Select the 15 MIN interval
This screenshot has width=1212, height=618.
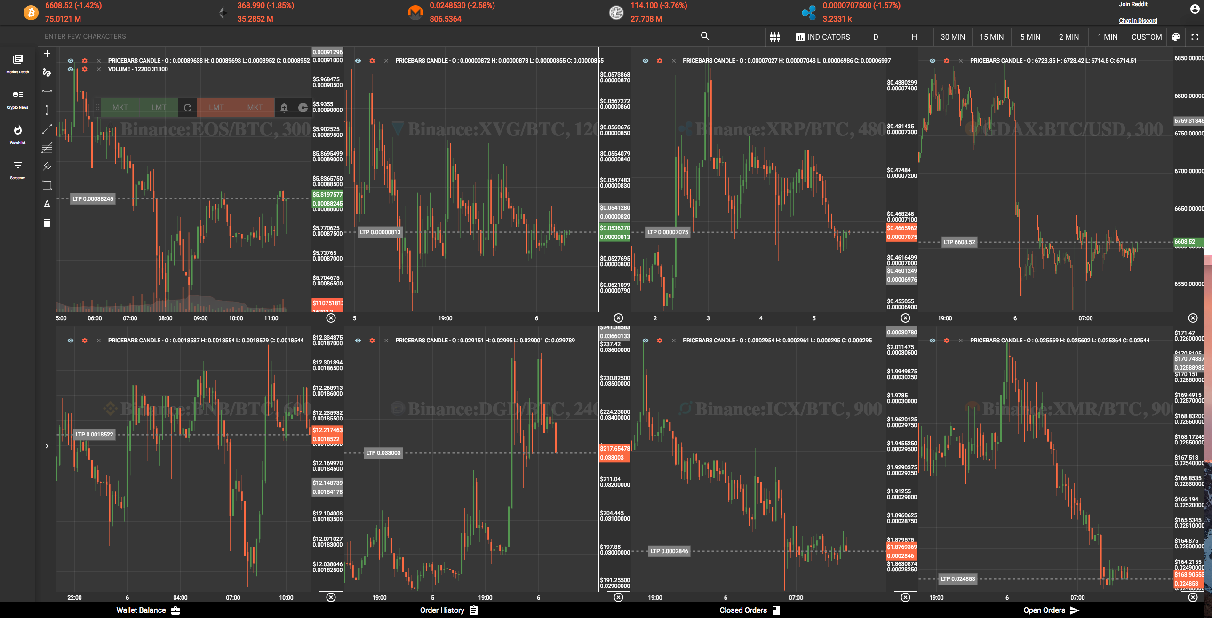click(x=991, y=37)
